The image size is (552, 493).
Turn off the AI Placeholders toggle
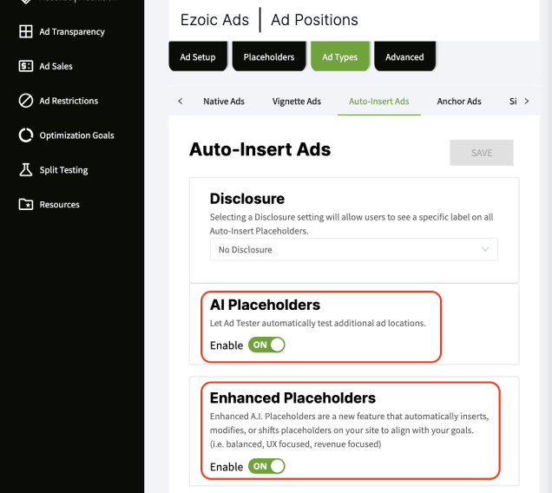pyautogui.click(x=266, y=345)
